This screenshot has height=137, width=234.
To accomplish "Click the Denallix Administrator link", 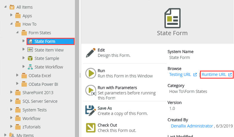I will [x=192, y=126].
